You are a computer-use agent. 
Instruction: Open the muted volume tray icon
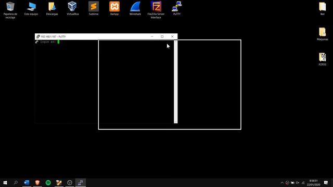[x=298, y=183]
